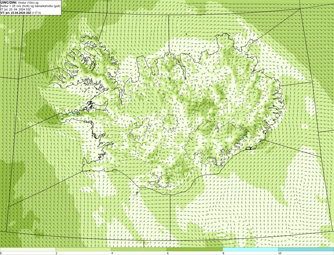Image resolution: width=334 pixels, height=255 pixels.
Task: Click the "4" label under the color scale
Action: coord(112,253)
